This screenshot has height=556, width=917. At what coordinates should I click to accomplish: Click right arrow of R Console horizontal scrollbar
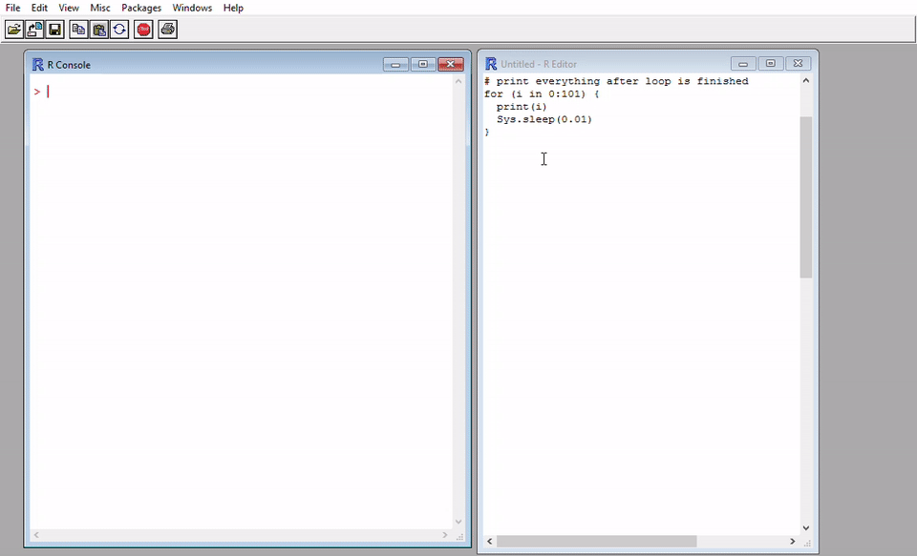point(444,535)
